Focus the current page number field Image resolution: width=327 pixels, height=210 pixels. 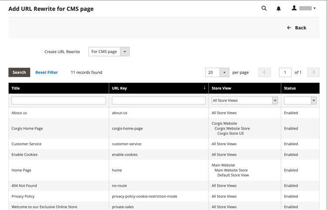click(x=285, y=72)
